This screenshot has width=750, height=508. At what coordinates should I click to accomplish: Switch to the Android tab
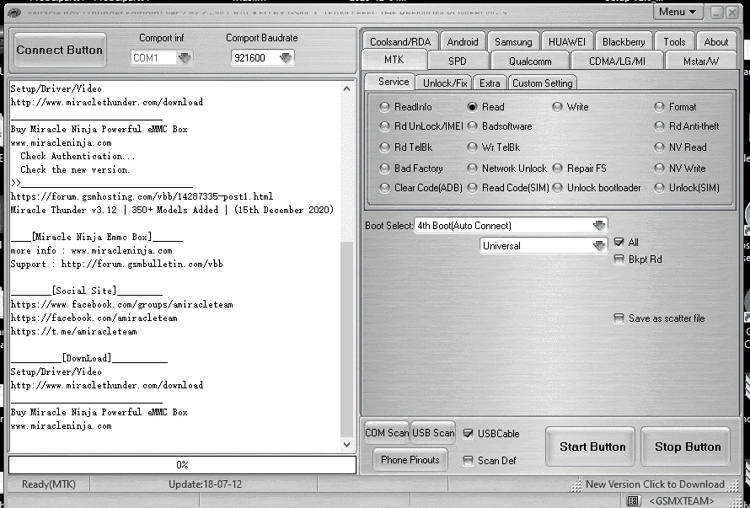pos(463,41)
